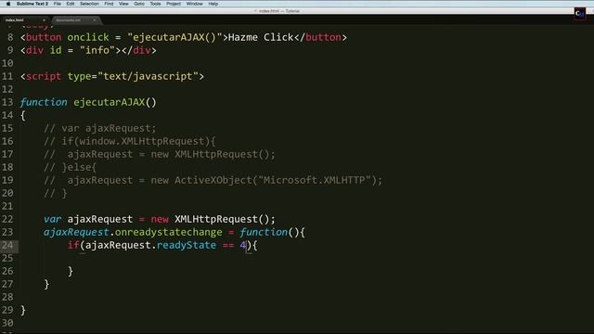Click the text "ejecutarAJAX()" in the onclick attribute

click(174, 37)
